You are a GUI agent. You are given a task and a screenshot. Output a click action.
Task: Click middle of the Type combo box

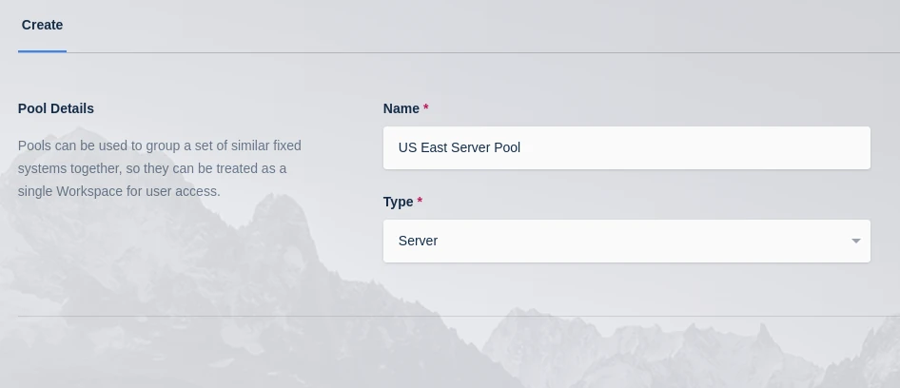(626, 242)
